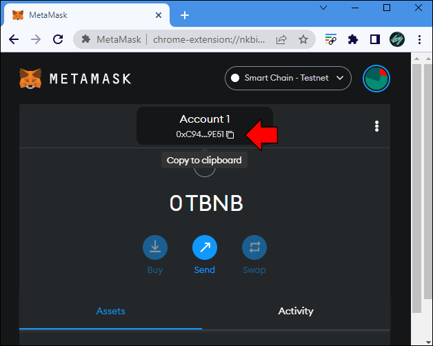Click the Swap icon
The image size is (433, 346).
coord(254,247)
